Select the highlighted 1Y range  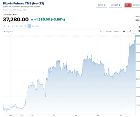[29, 26]
